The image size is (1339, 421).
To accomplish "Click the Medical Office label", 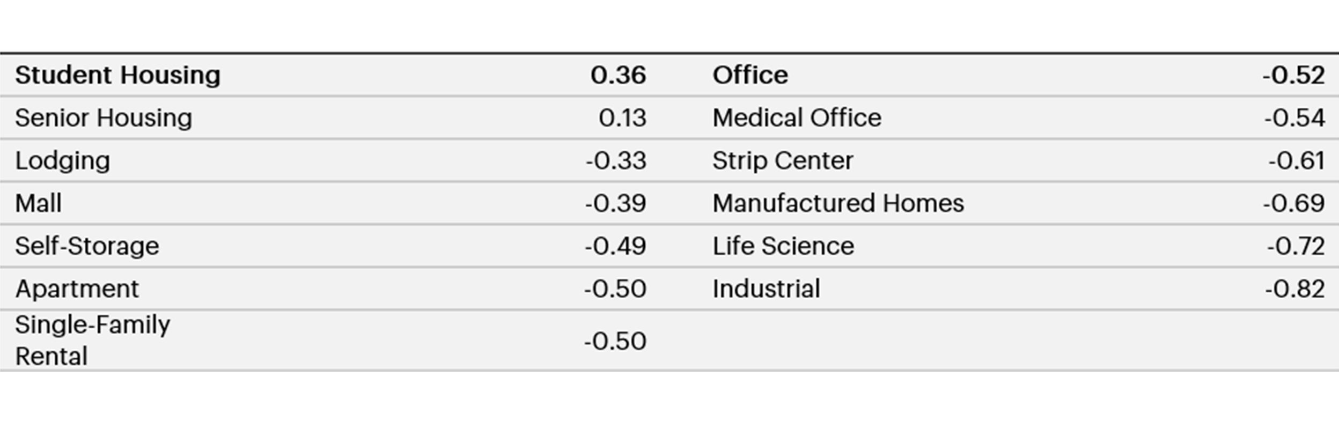I will click(797, 118).
